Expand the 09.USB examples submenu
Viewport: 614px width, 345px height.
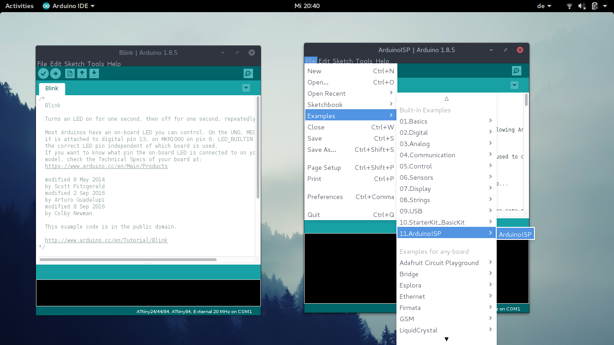(x=446, y=211)
